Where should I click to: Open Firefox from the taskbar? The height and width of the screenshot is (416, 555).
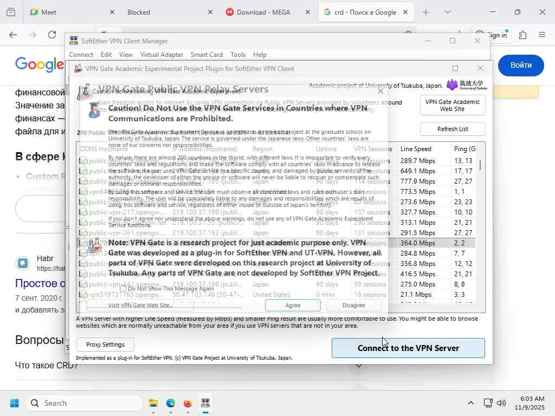pyautogui.click(x=188, y=403)
